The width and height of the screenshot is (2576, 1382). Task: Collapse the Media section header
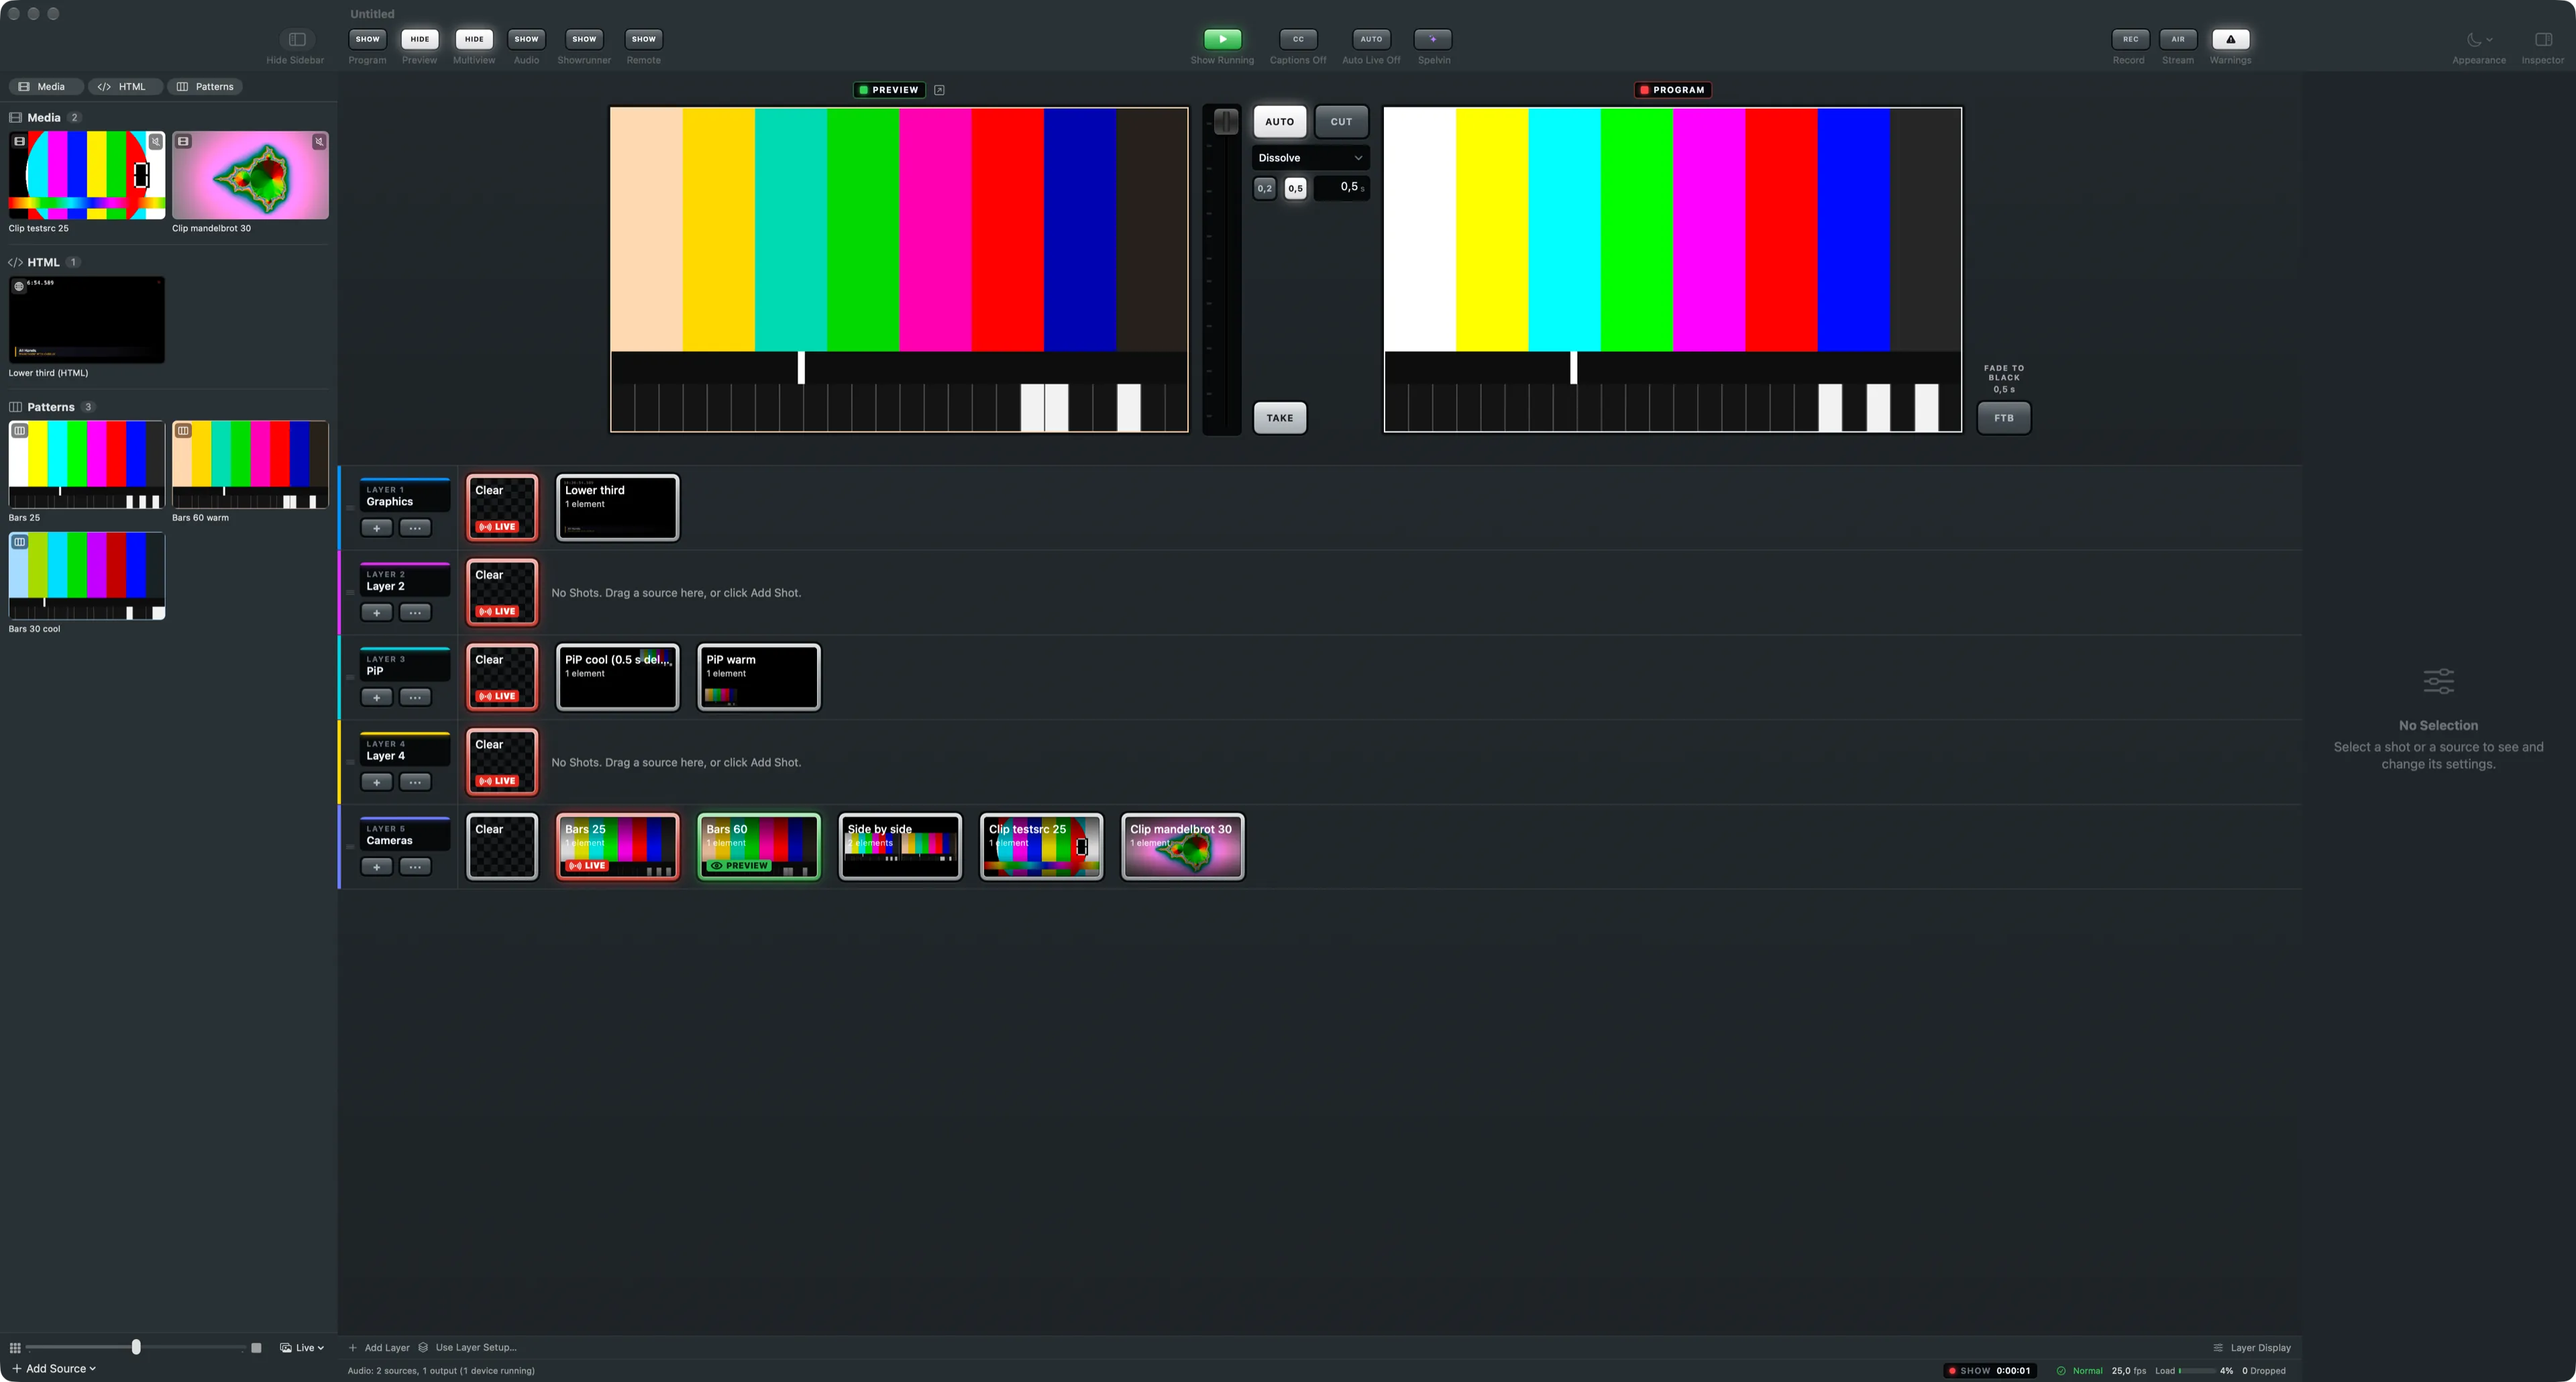(44, 117)
